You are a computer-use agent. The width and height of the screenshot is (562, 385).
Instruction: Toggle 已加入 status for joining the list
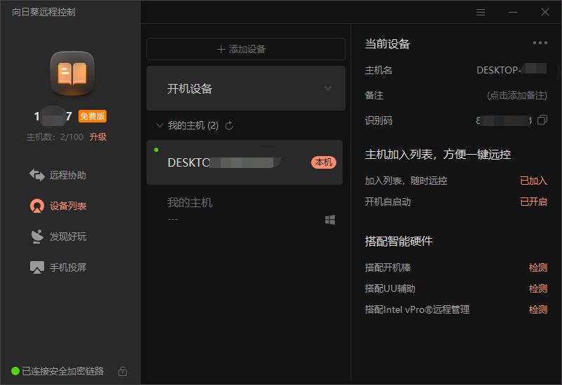click(x=533, y=181)
